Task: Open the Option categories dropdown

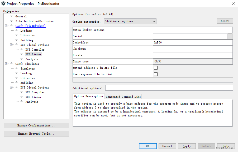Action: click(154, 21)
